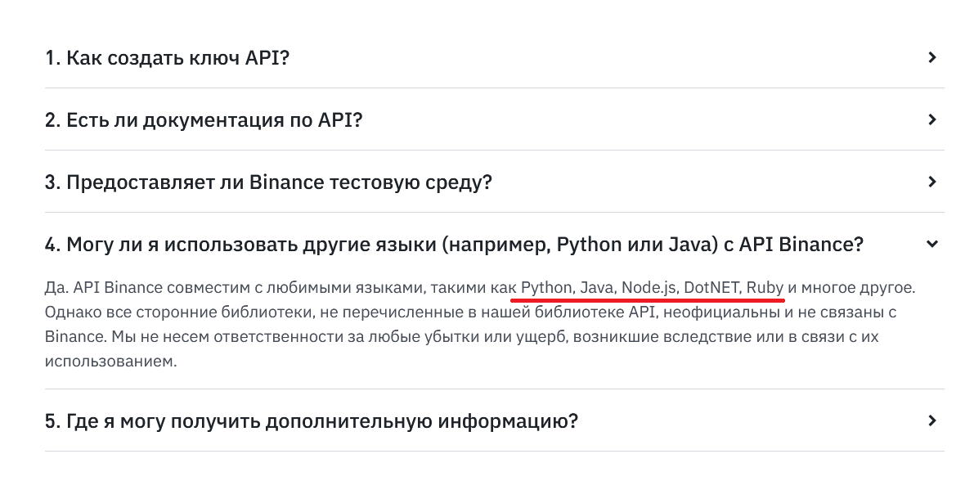
Task: Open question 1 "Как создать ключ API?" heading
Action: point(168,58)
